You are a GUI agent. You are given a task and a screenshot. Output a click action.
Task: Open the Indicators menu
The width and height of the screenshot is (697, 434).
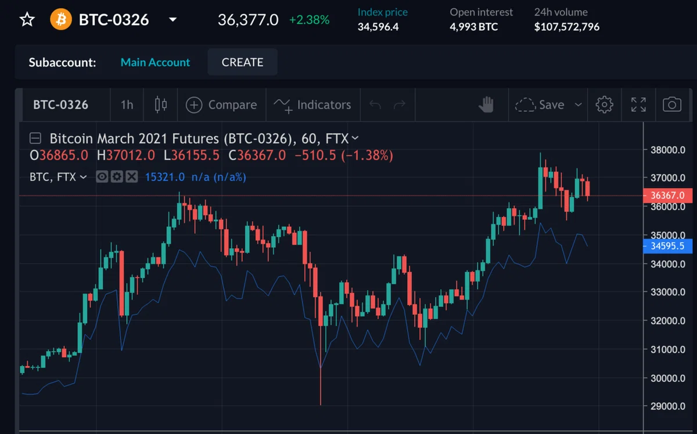(x=312, y=105)
